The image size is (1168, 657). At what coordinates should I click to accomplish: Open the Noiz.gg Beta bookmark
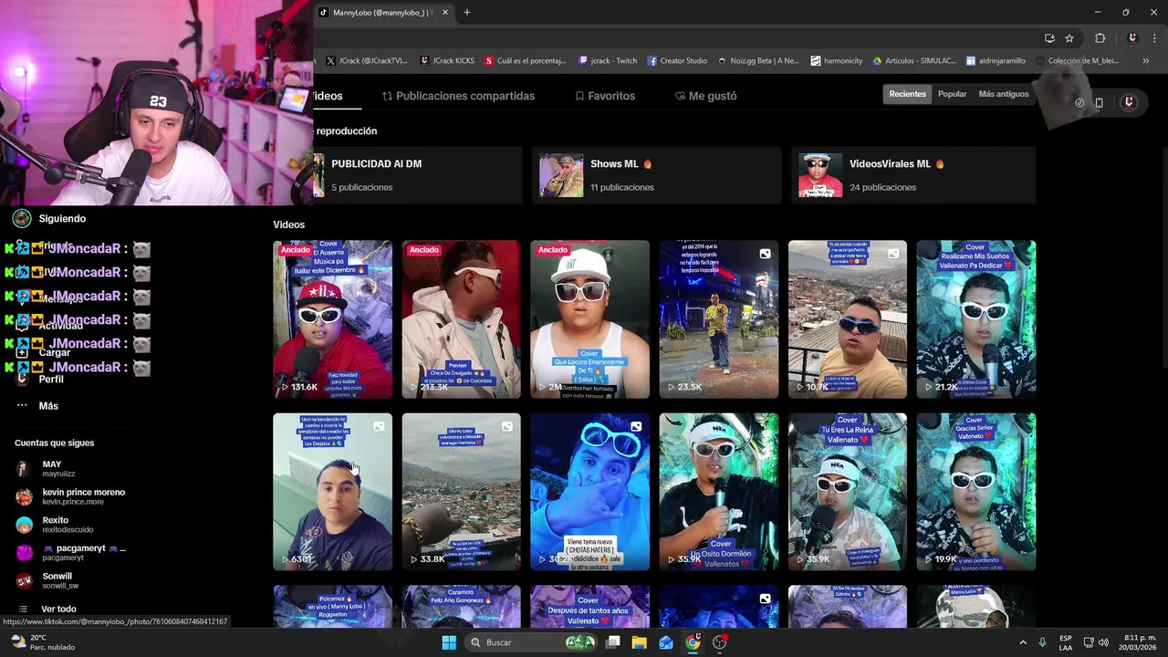(757, 61)
